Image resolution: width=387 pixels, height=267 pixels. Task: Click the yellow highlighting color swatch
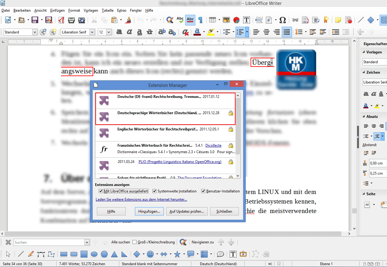[211, 32]
